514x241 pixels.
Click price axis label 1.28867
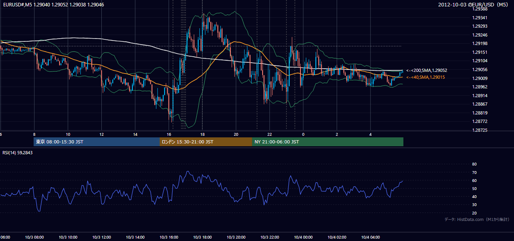(481, 104)
